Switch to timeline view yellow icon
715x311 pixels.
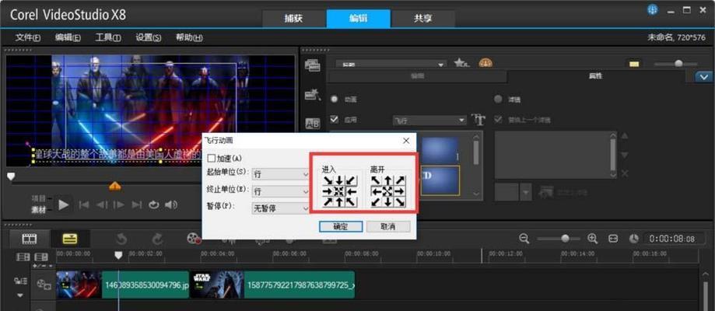coord(70,239)
